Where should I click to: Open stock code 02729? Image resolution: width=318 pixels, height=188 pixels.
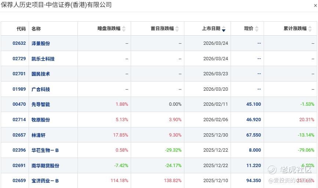click(19, 59)
